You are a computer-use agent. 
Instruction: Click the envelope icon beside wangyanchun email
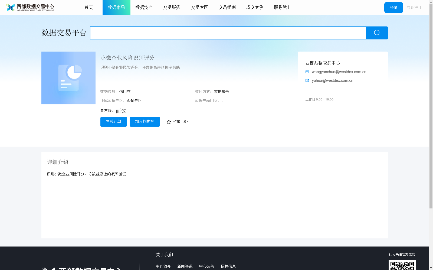pos(307,72)
